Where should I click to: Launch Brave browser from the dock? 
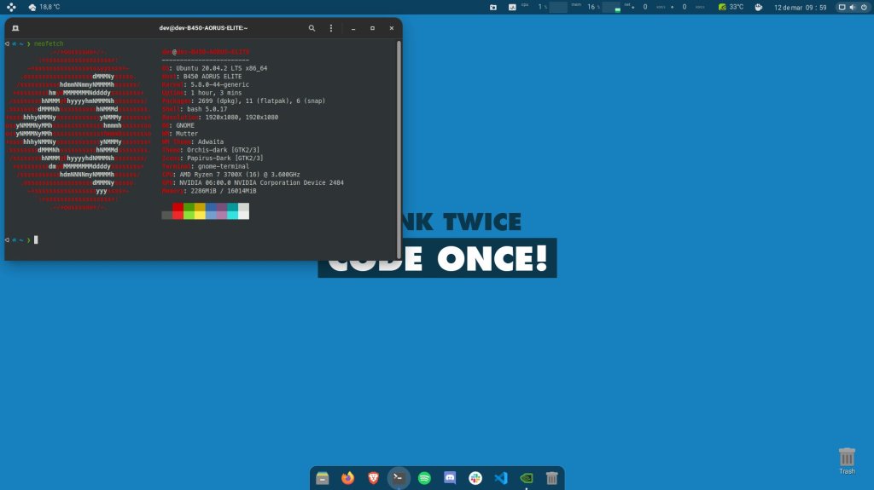coord(373,478)
